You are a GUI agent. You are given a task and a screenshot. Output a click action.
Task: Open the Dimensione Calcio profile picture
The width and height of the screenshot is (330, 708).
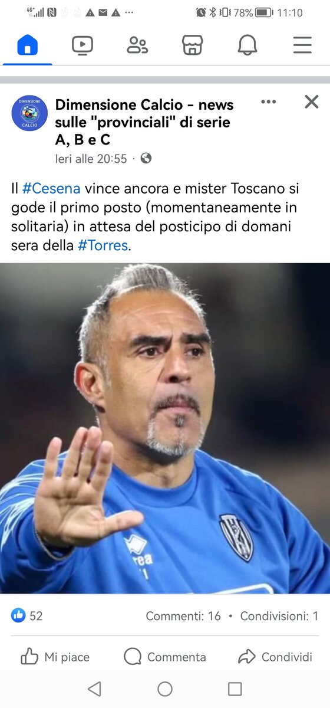29,113
